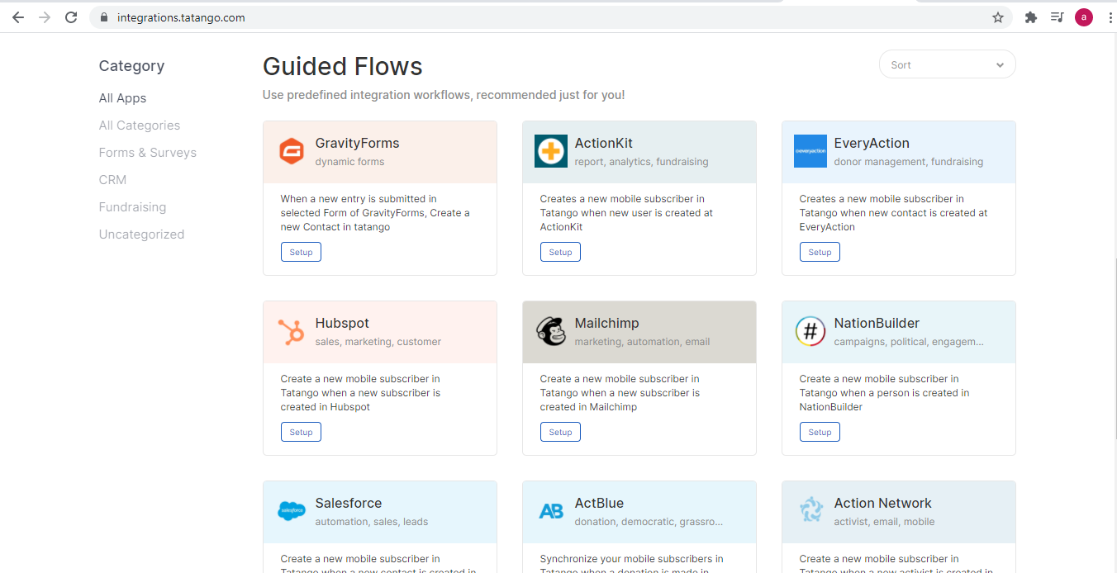This screenshot has width=1117, height=573.
Task: Click Setup on Mailchimp card
Action: [560, 432]
